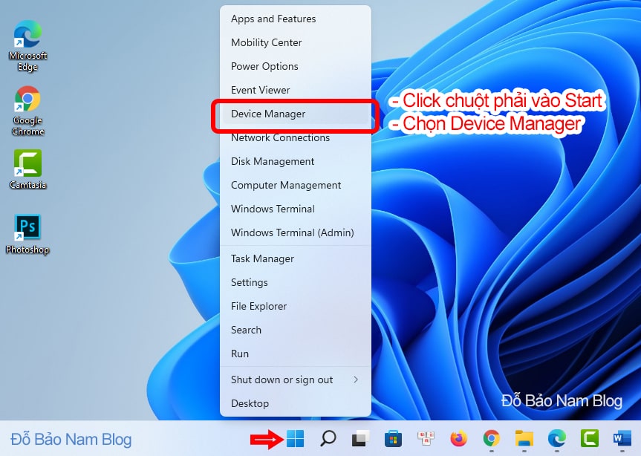Viewport: 641px width, 456px height.
Task: Open Computer Management
Action: coord(295,185)
